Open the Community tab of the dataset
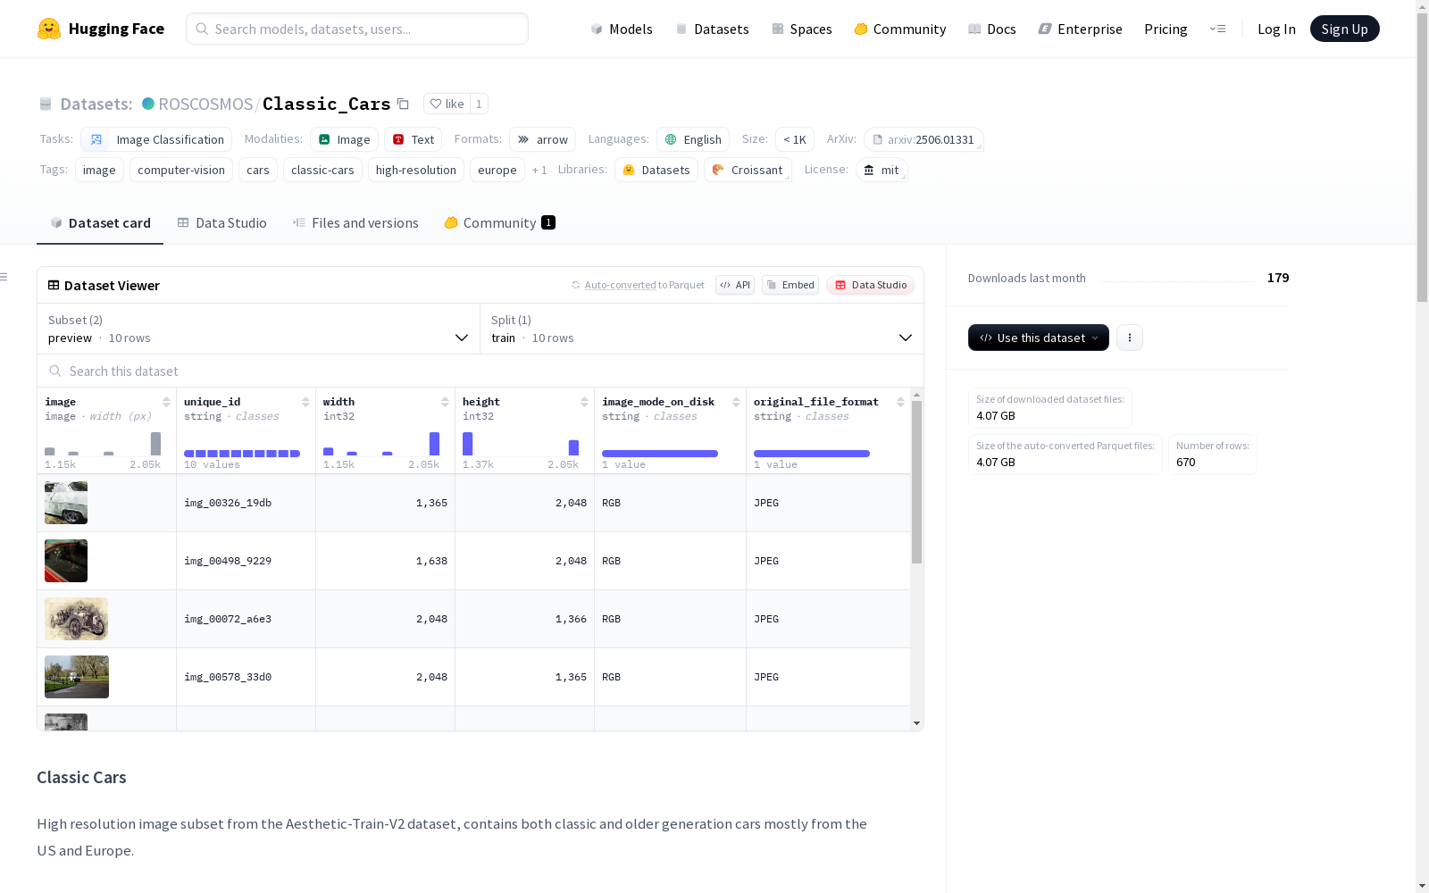Image resolution: width=1429 pixels, height=893 pixels. pyautogui.click(x=499, y=223)
